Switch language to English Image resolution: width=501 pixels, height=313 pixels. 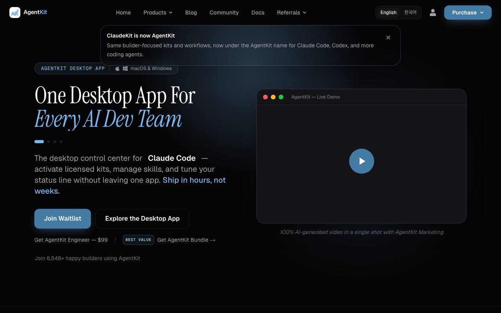(x=388, y=13)
